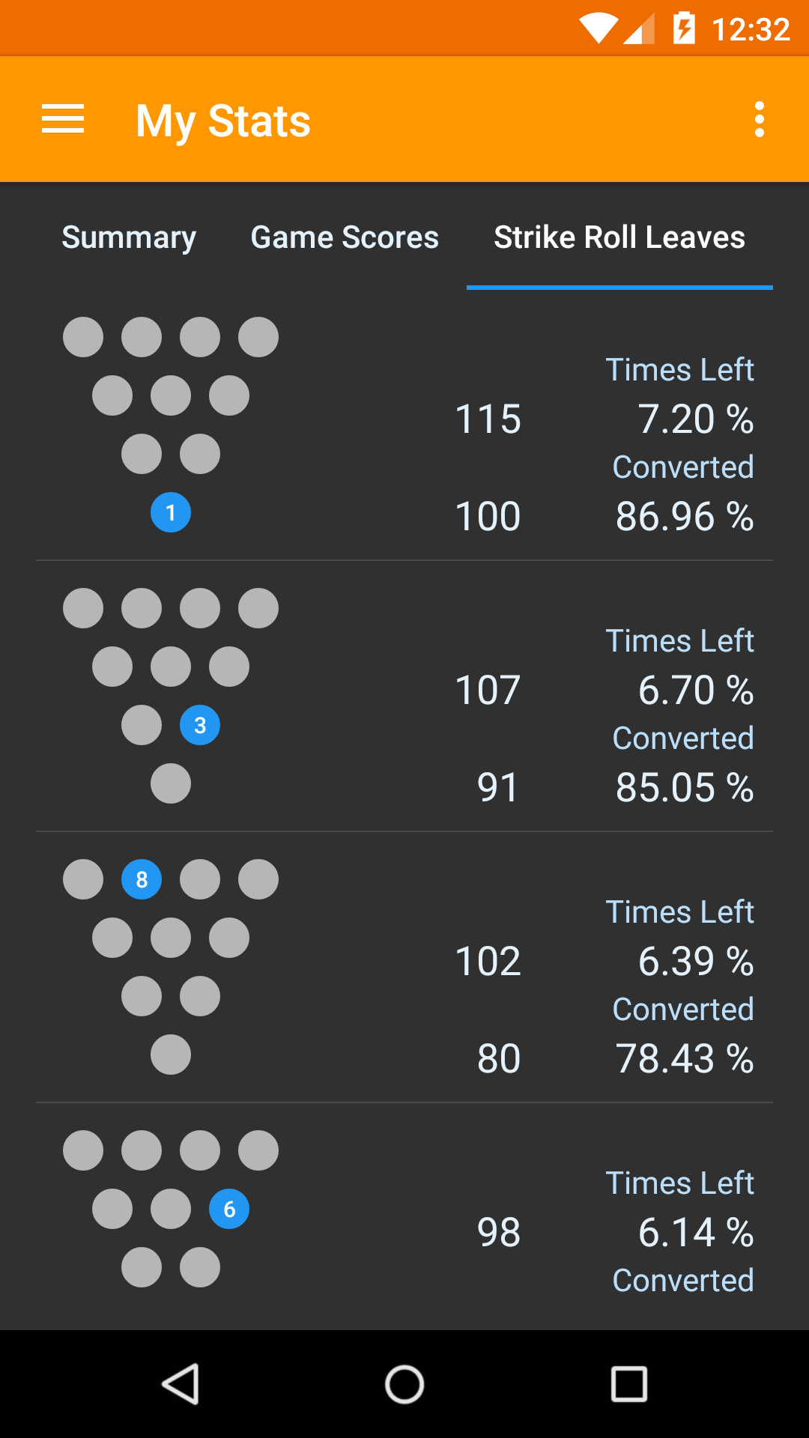Switch to the Game Scores tab
This screenshot has height=1438, width=809.
[345, 237]
